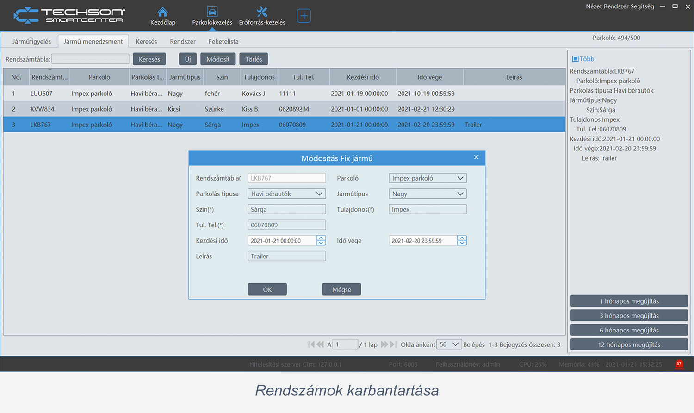Collapse the Több details panel
Image resolution: width=694 pixels, height=413 pixels.
pos(575,59)
